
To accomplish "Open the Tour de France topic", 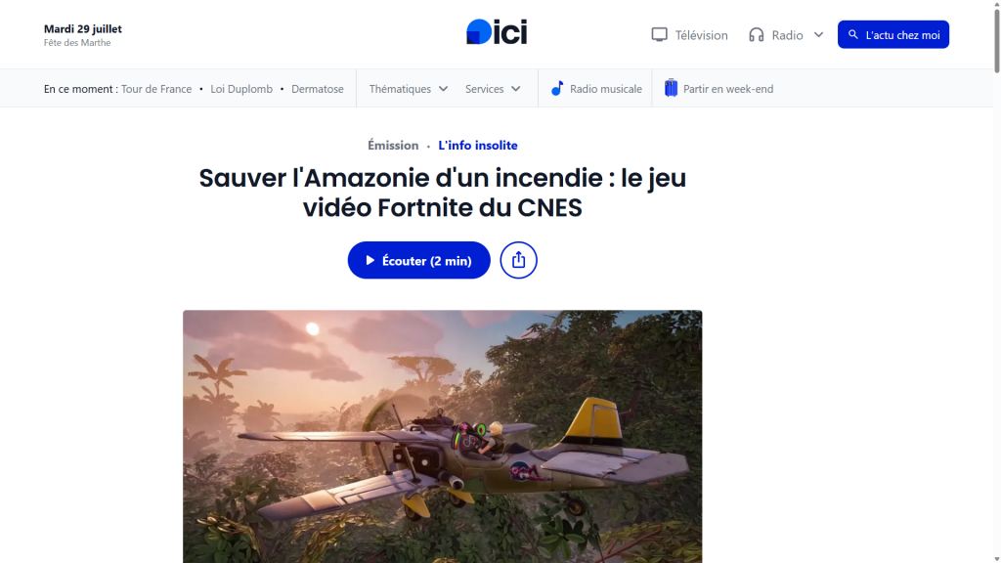I will click(x=156, y=89).
